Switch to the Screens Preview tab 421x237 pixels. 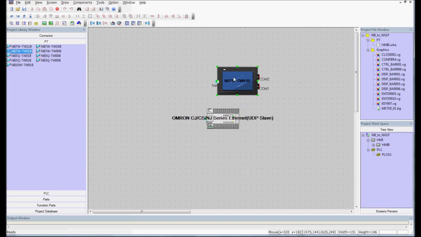click(x=387, y=211)
